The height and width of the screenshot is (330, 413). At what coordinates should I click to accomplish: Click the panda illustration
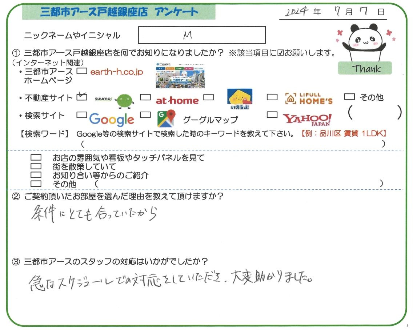tap(365, 42)
